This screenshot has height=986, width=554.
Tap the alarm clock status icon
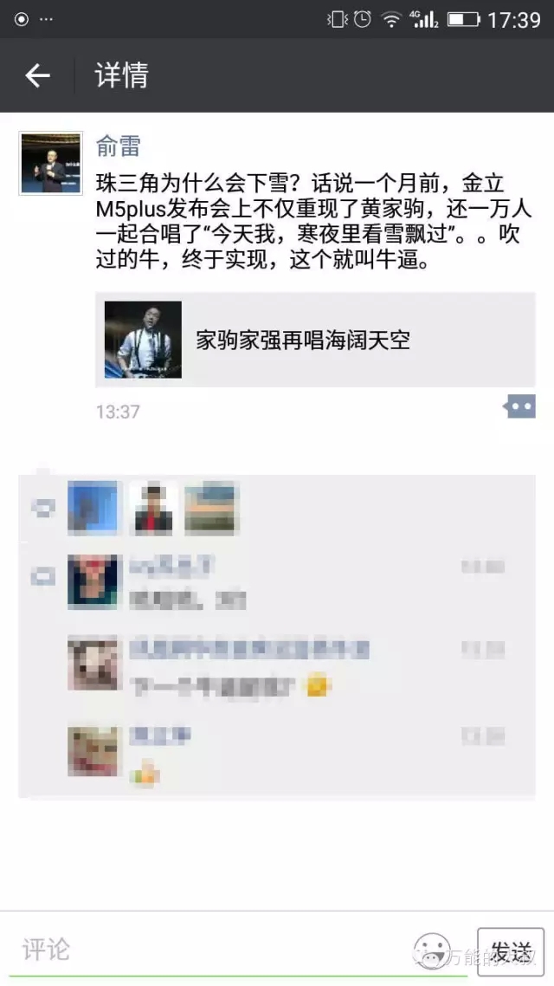click(x=363, y=19)
